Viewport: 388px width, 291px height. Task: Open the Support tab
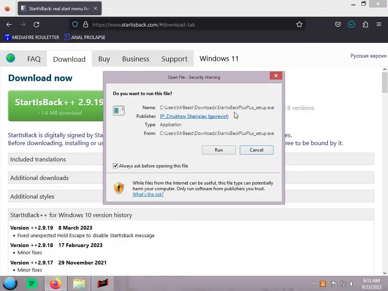174,59
